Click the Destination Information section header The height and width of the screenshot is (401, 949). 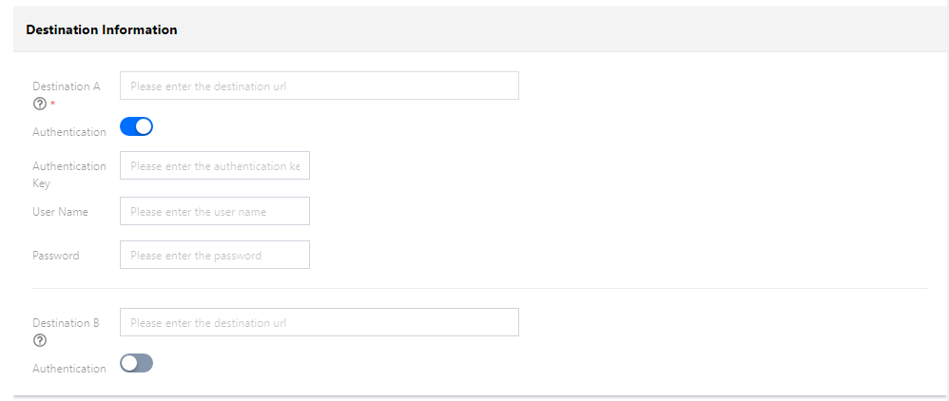pos(101,29)
